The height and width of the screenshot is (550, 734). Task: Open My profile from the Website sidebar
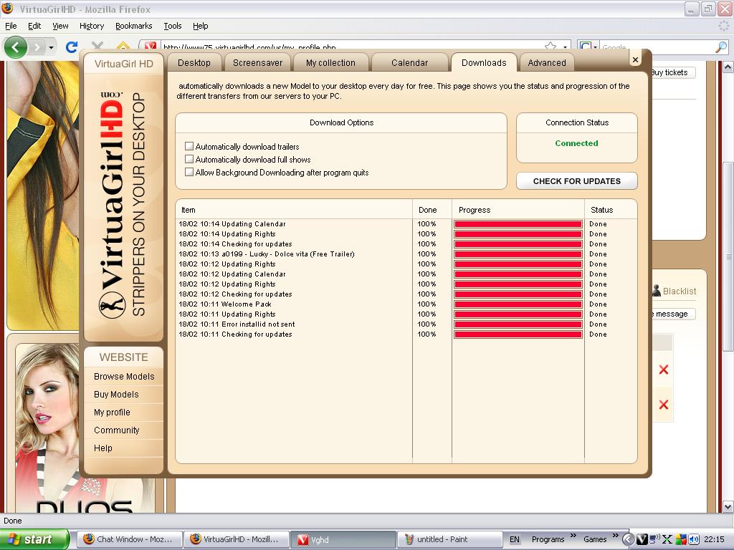(x=112, y=412)
